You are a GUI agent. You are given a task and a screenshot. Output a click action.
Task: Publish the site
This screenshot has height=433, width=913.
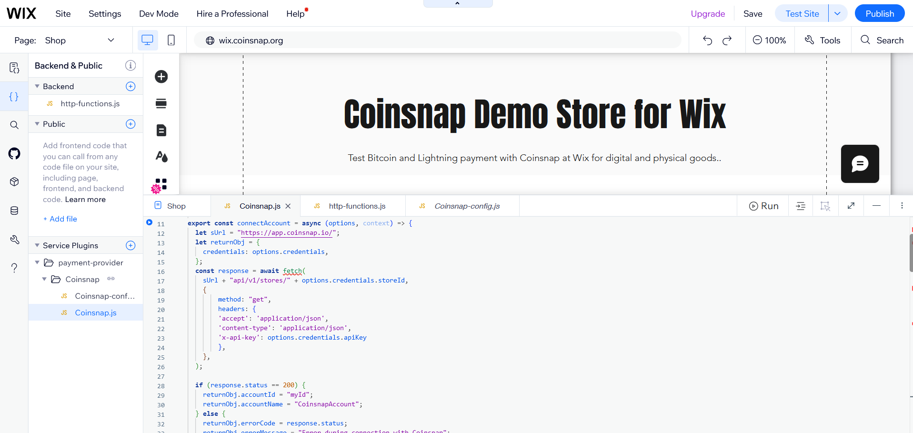pyautogui.click(x=879, y=13)
